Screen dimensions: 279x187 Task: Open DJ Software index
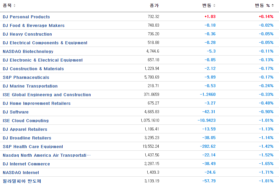coord(16,112)
